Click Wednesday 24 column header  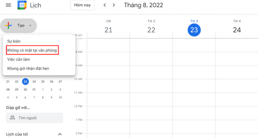(237, 30)
